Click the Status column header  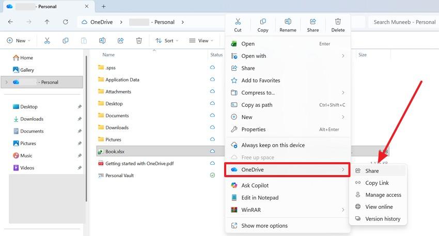(216, 55)
